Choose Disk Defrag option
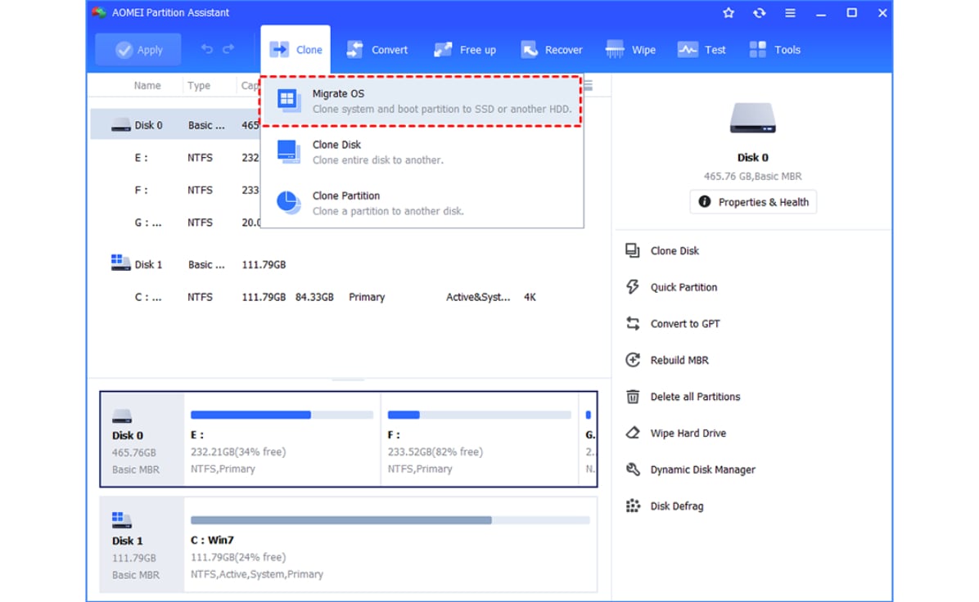This screenshot has height=602, width=979. tap(677, 506)
